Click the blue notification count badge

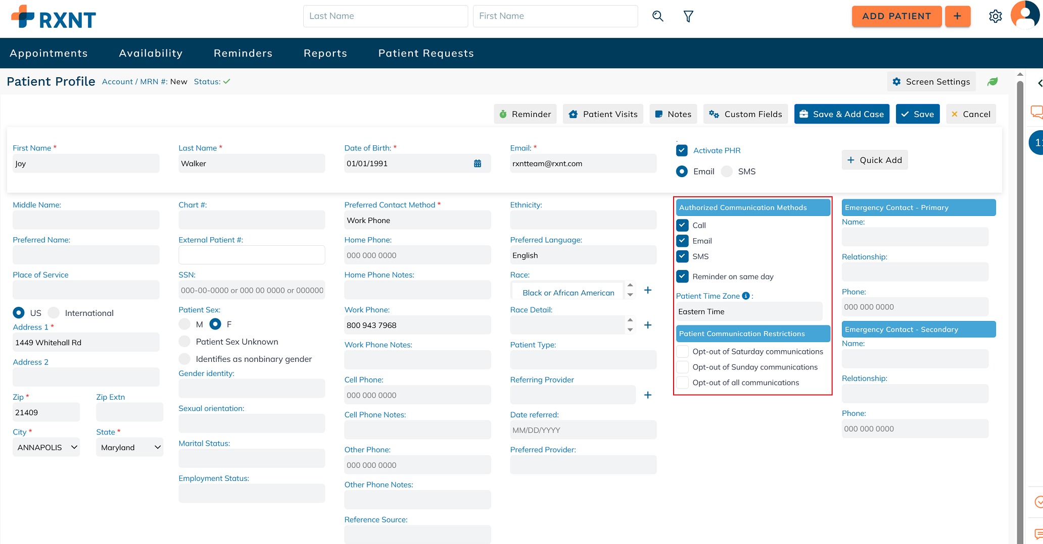(x=1036, y=142)
